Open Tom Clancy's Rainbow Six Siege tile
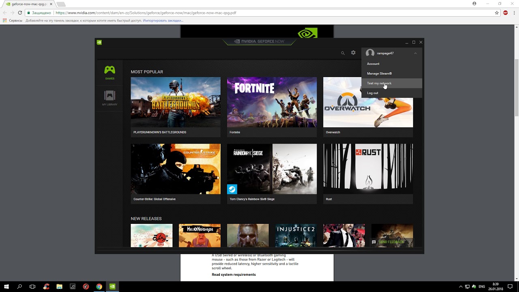This screenshot has height=292, width=519. coord(272,174)
